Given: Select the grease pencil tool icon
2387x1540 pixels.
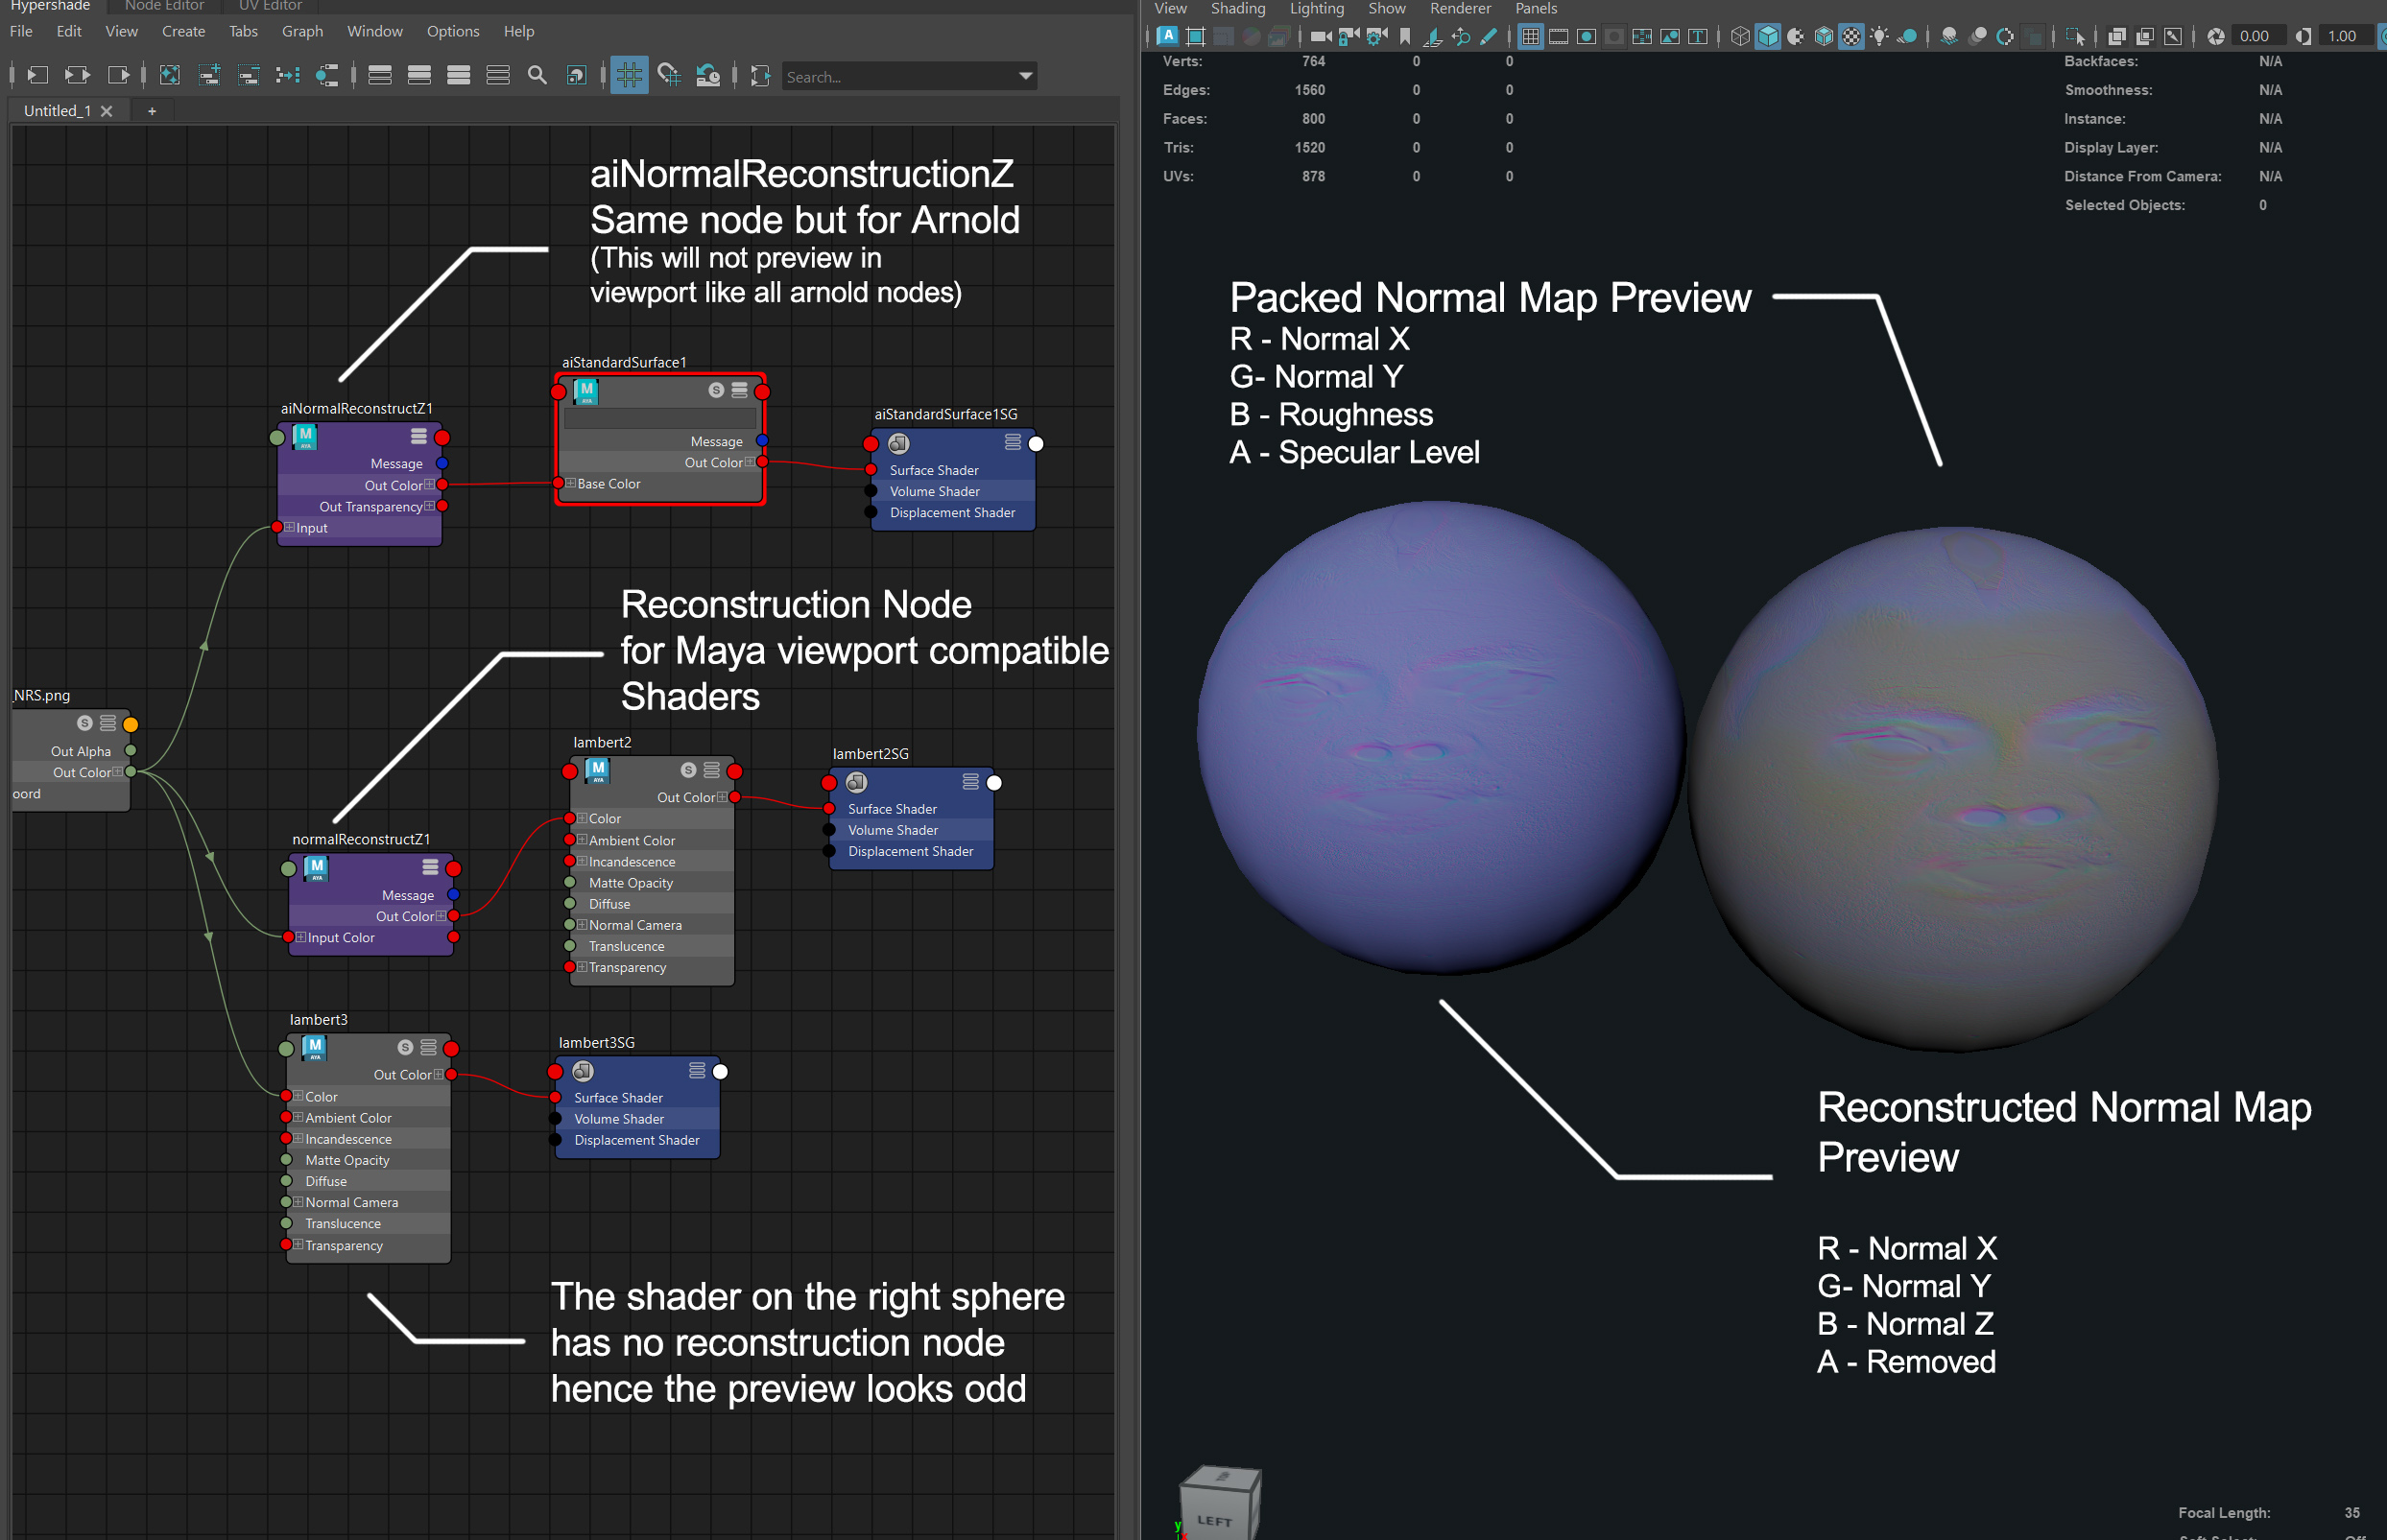Looking at the screenshot, I should point(1488,36).
